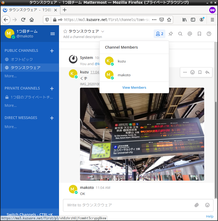Screen dimensions: 218x221
Task: Reply to kuzu's message with arrow icon
Action: [207, 72]
